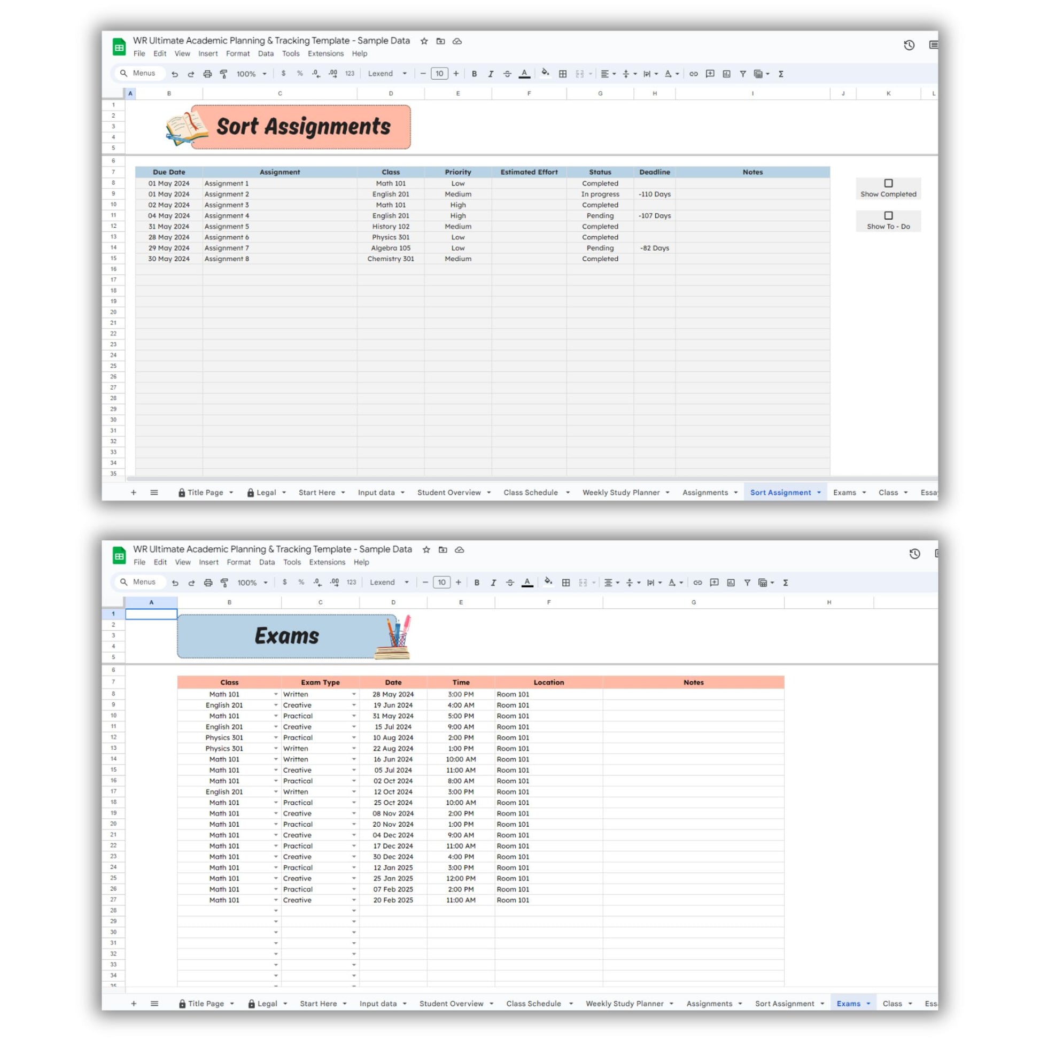This screenshot has width=1040, height=1040.
Task: Open fill color picker in Exams toolbar
Action: pos(548,581)
